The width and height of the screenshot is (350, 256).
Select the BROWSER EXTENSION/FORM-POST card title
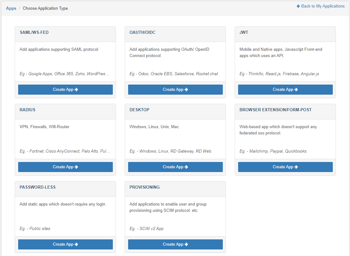275,110
